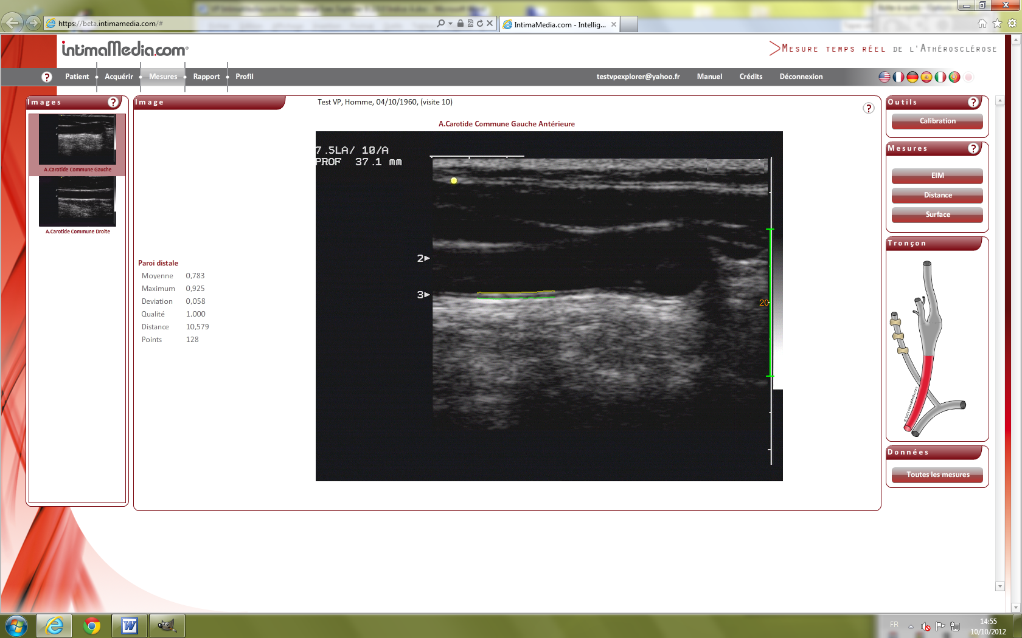This screenshot has width=1022, height=638.
Task: Click the help icon in navigation bar
Action: point(47,77)
